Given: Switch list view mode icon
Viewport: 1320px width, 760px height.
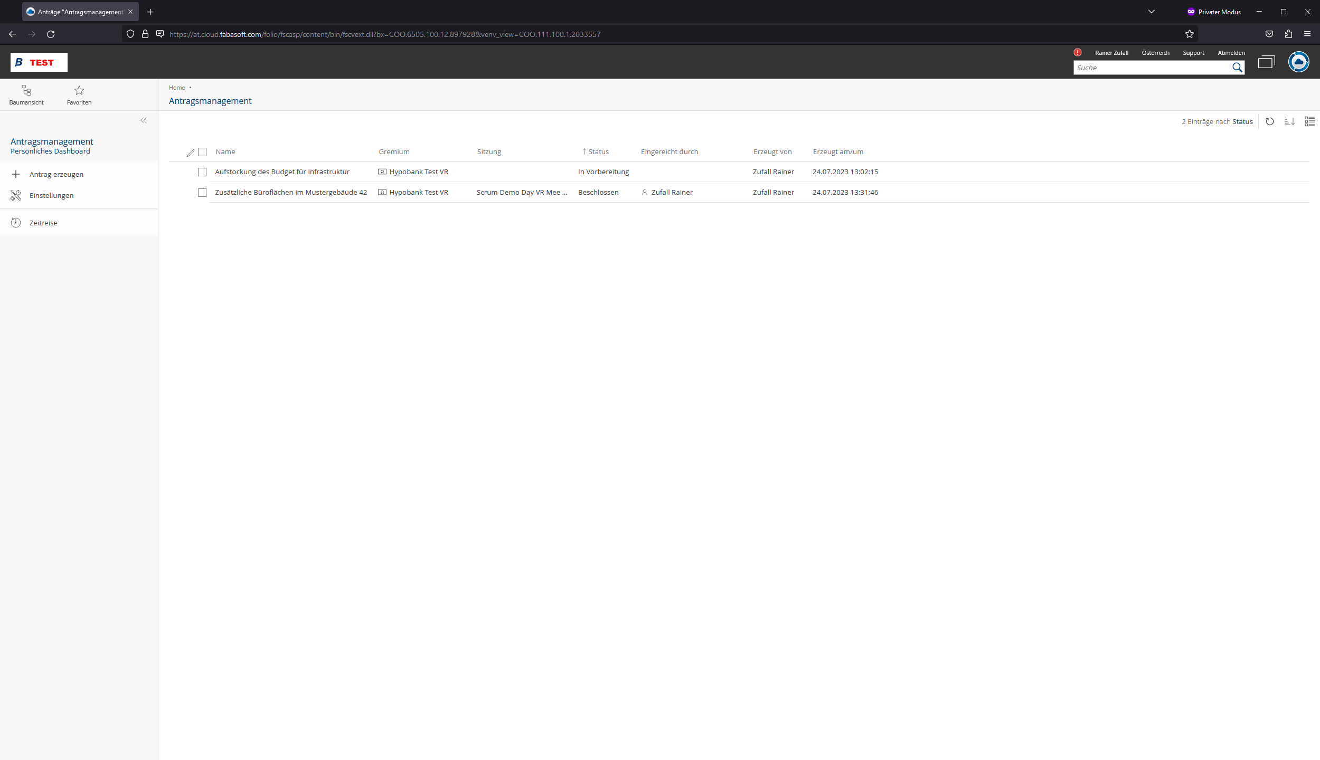Looking at the screenshot, I should (x=1309, y=121).
